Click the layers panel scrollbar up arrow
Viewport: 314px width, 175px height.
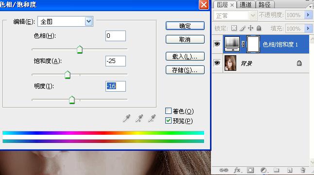[312, 39]
